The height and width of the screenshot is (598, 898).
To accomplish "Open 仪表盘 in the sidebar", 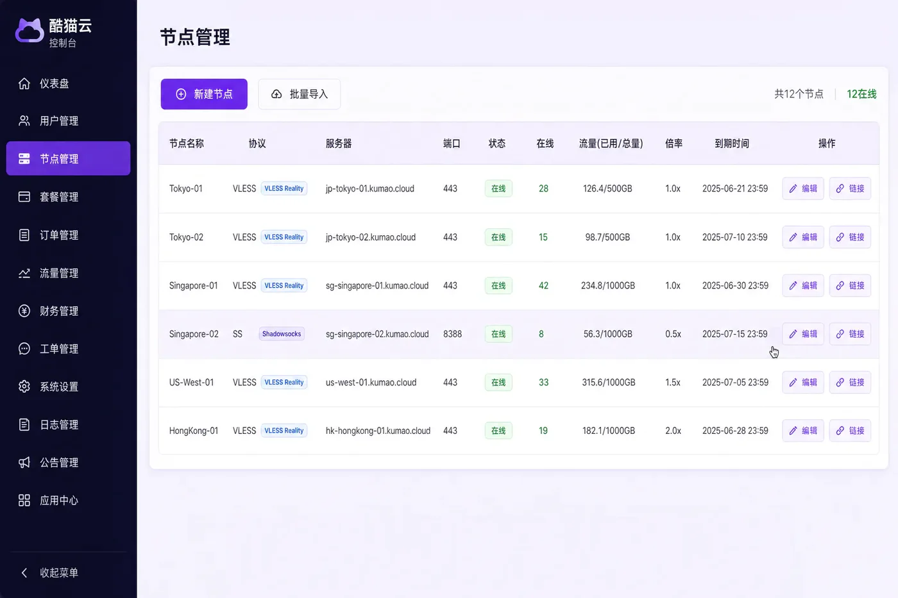I will pos(68,83).
